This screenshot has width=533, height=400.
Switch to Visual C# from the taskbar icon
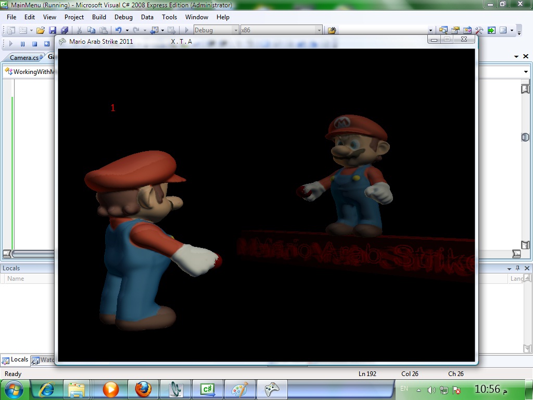208,390
